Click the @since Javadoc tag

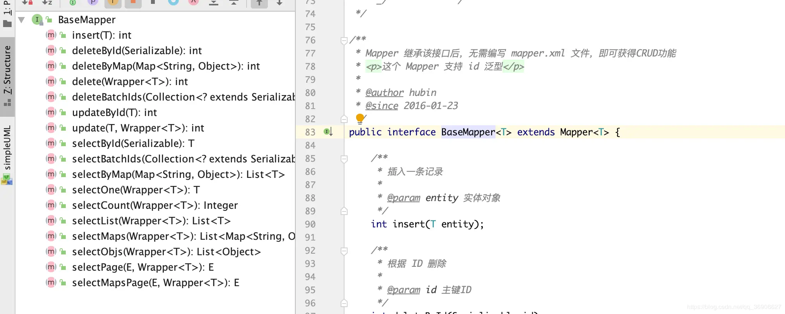point(382,106)
